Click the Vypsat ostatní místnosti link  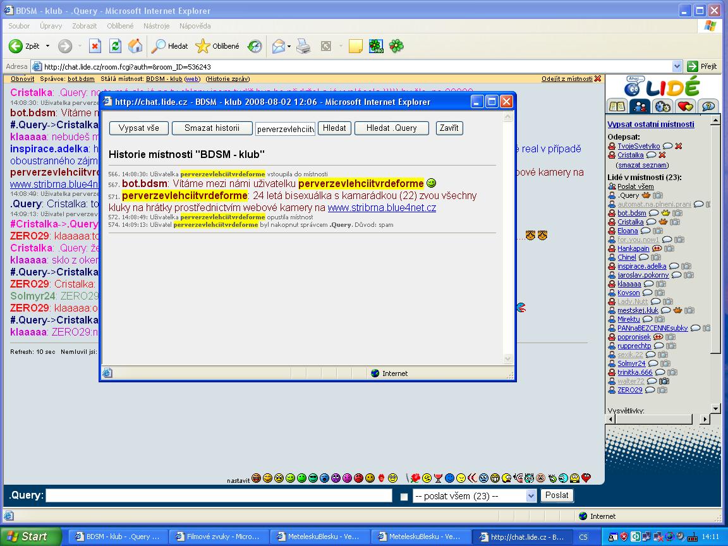[x=651, y=124]
